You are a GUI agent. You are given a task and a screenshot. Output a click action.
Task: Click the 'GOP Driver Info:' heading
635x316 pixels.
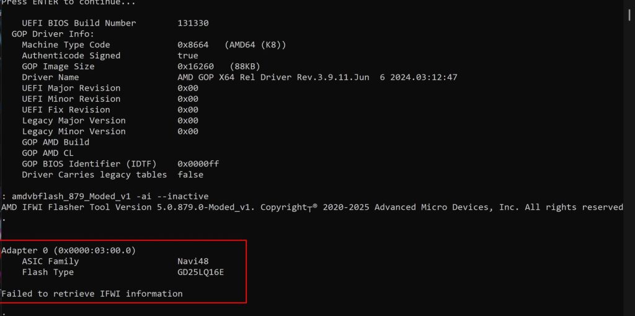coord(53,34)
